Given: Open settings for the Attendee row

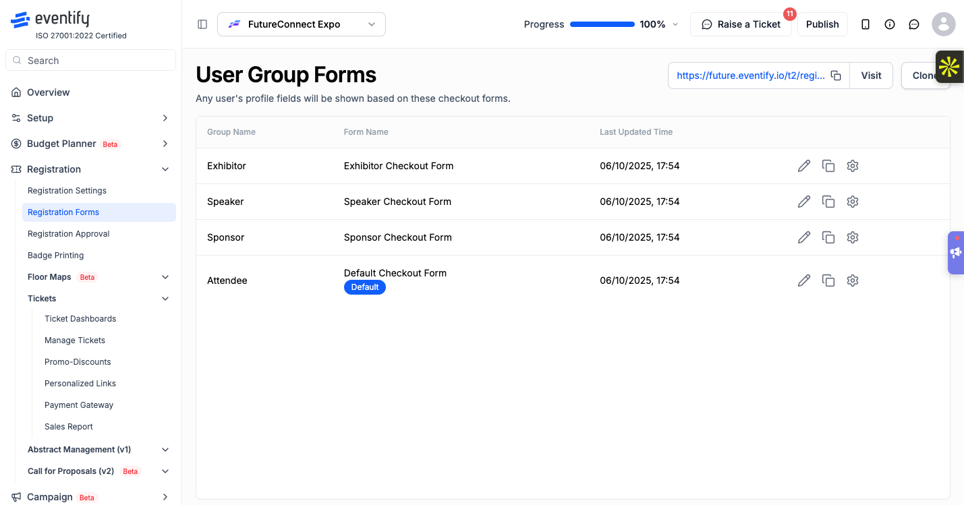Looking at the screenshot, I should (853, 280).
